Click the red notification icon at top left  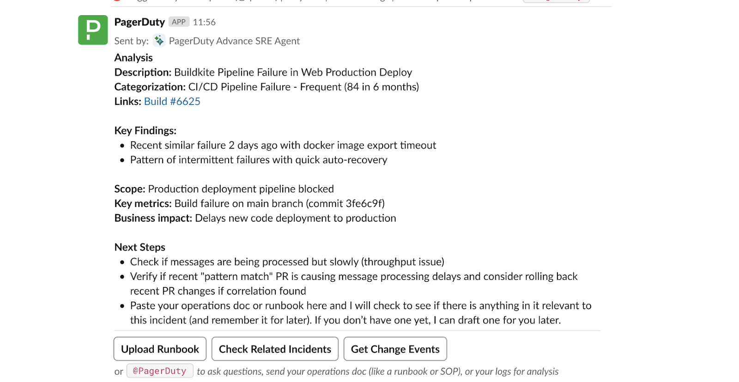point(117,2)
